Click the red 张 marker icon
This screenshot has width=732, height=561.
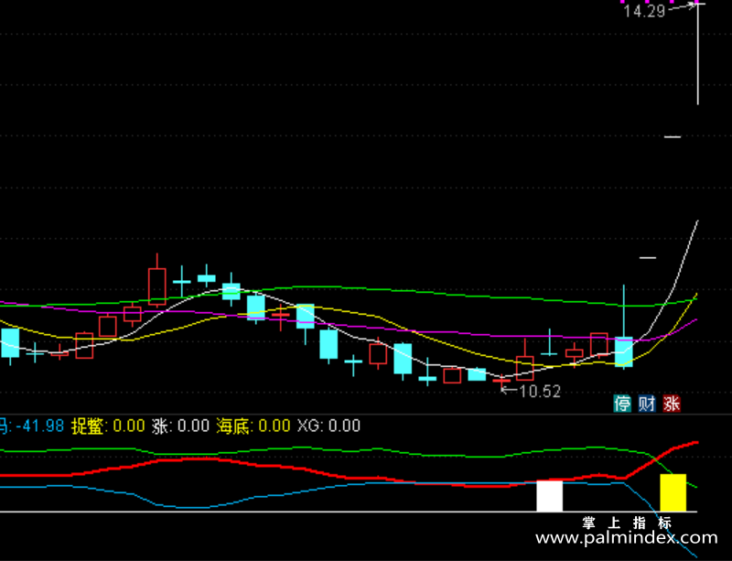[672, 404]
